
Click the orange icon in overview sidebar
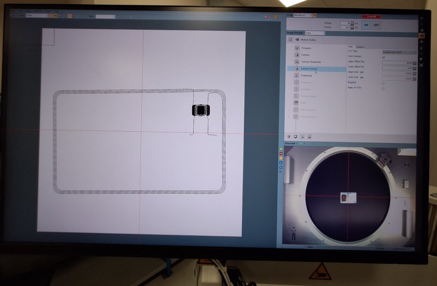coord(281,158)
